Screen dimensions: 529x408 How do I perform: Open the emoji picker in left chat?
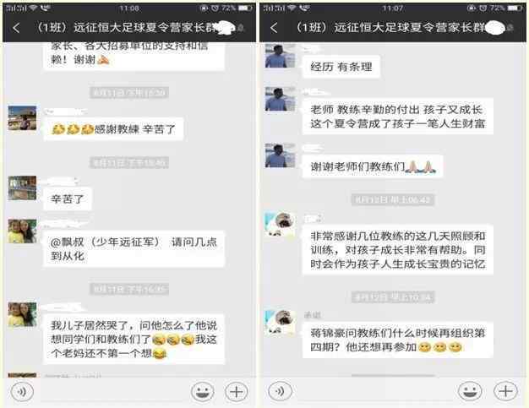203,391
